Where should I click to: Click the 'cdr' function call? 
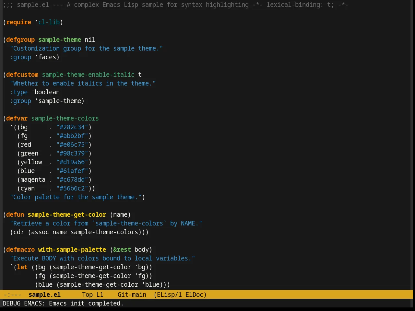18,232
